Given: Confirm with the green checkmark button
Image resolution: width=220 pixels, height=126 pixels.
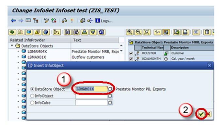Looking at the screenshot, I should click(x=201, y=114).
